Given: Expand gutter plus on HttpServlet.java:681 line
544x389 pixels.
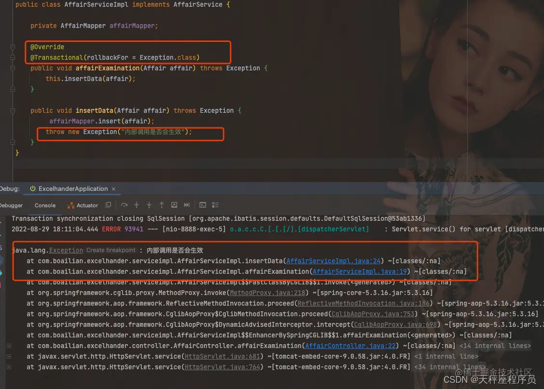Looking at the screenshot, I should (x=9, y=356).
